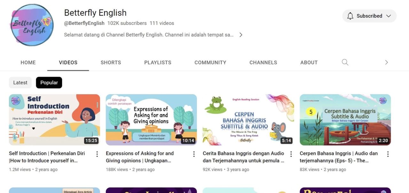
Task: Switch to the SHORTS tab
Action: pos(111,62)
